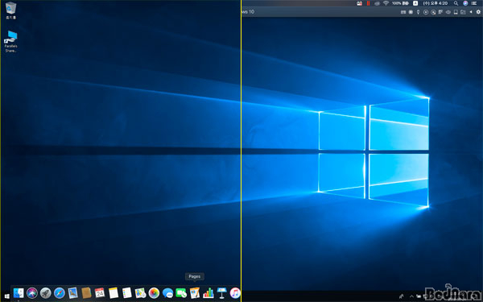Open the menu bar date and time
Screen dimensions: 483x302
pyautogui.click(x=436, y=3)
